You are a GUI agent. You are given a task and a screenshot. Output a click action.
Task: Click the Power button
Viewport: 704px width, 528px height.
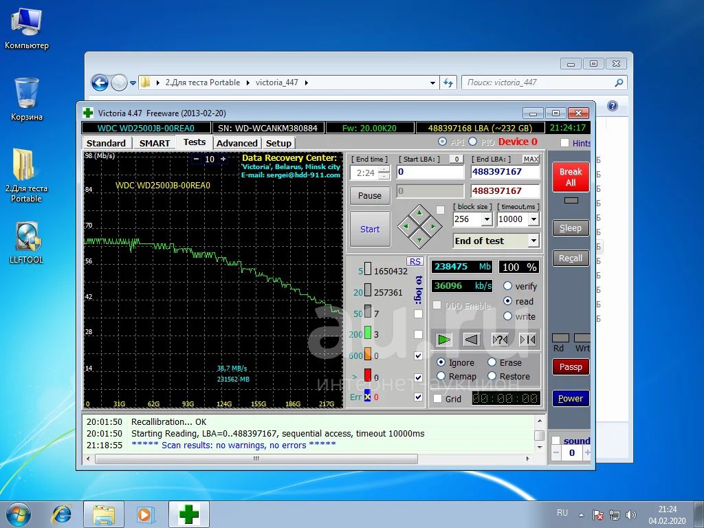(571, 398)
